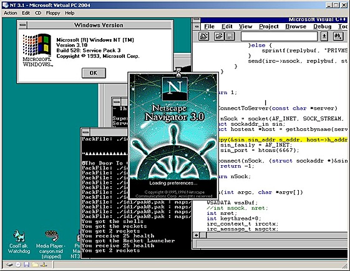Click the find next binoculars toolbar icon
Screen dimensions: 350x271
(x=338, y=36)
